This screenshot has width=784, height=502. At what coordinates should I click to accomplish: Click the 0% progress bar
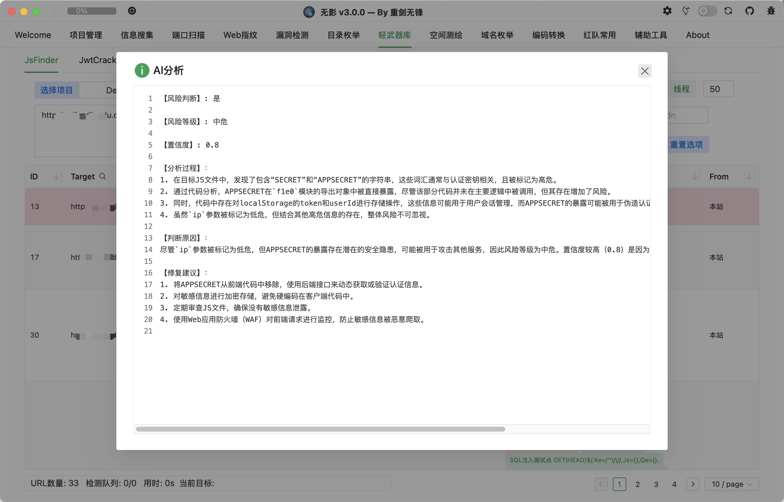(92, 11)
